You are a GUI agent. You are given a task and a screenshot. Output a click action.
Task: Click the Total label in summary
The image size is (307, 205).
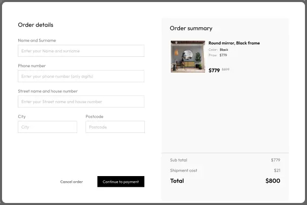click(x=177, y=181)
